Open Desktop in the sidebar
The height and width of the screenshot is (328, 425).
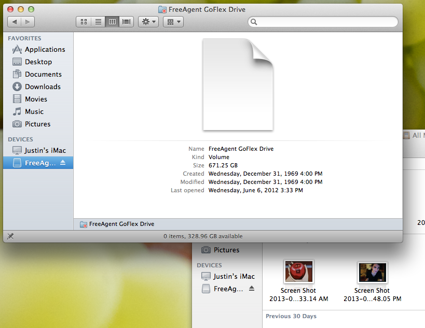(x=38, y=62)
